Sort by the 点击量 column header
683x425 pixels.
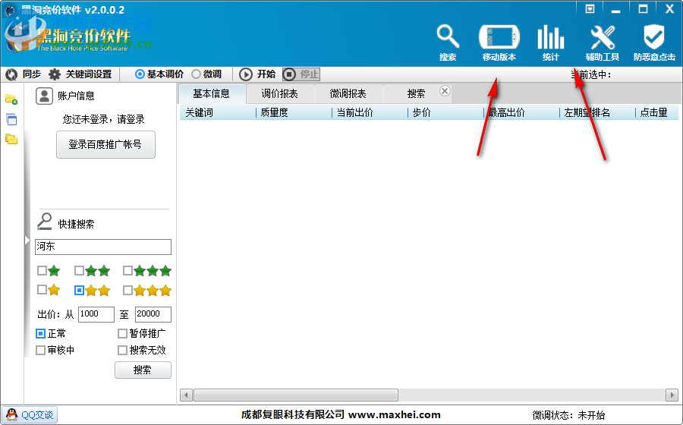click(657, 113)
